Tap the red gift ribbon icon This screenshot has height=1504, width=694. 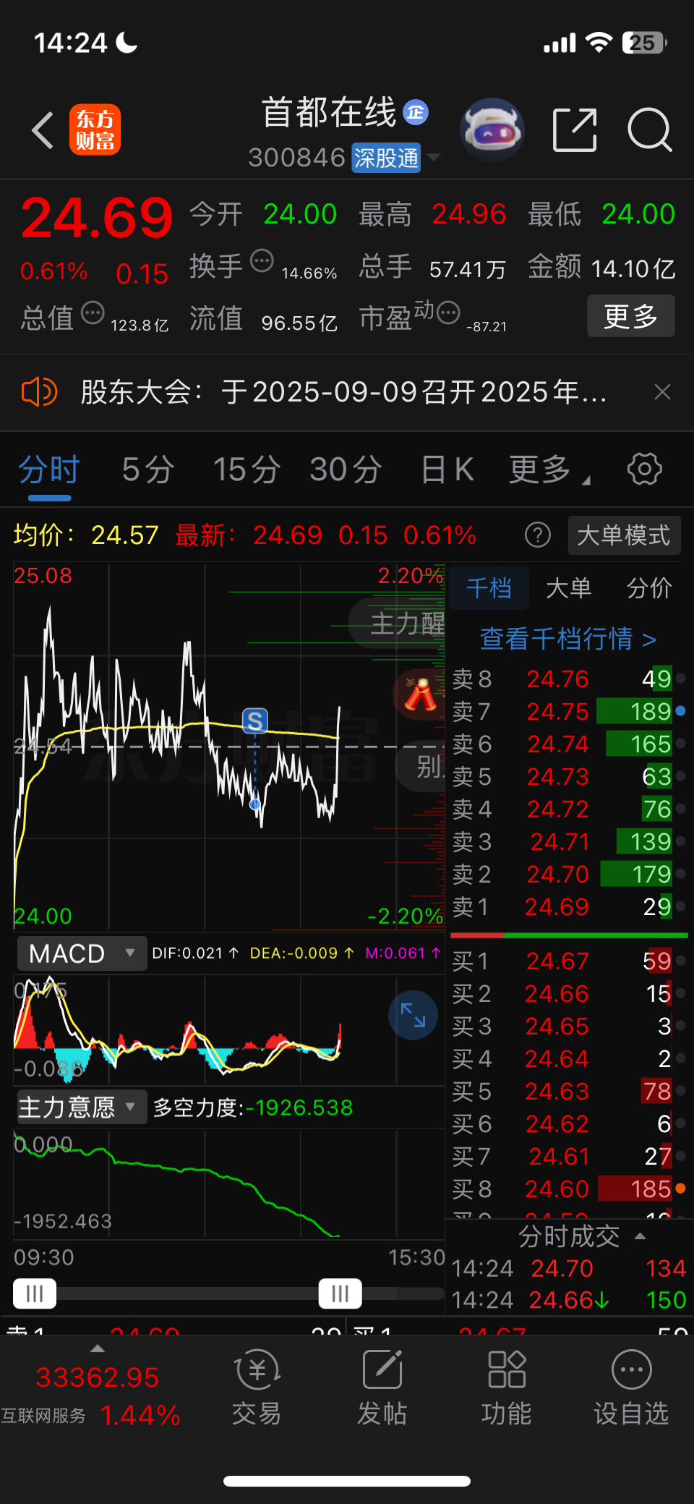tap(420, 694)
